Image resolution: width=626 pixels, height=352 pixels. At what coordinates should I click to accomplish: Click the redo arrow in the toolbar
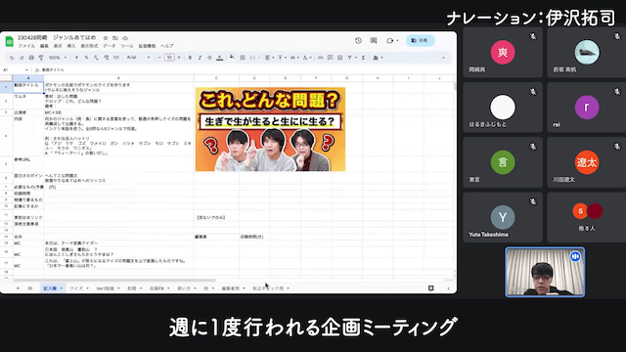coord(22,58)
